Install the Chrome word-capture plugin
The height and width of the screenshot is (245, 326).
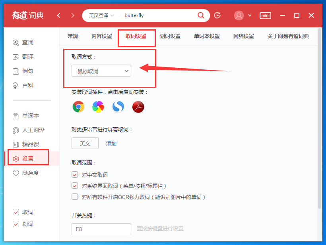tap(78, 106)
